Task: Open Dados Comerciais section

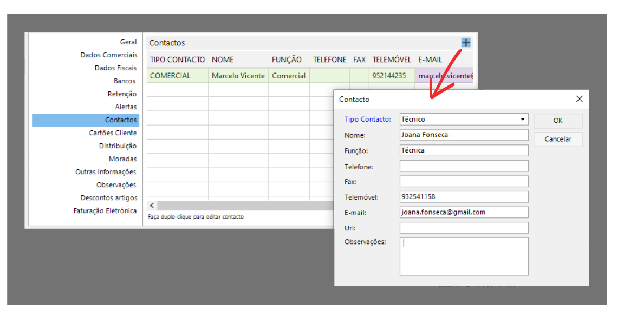Action: [x=109, y=55]
